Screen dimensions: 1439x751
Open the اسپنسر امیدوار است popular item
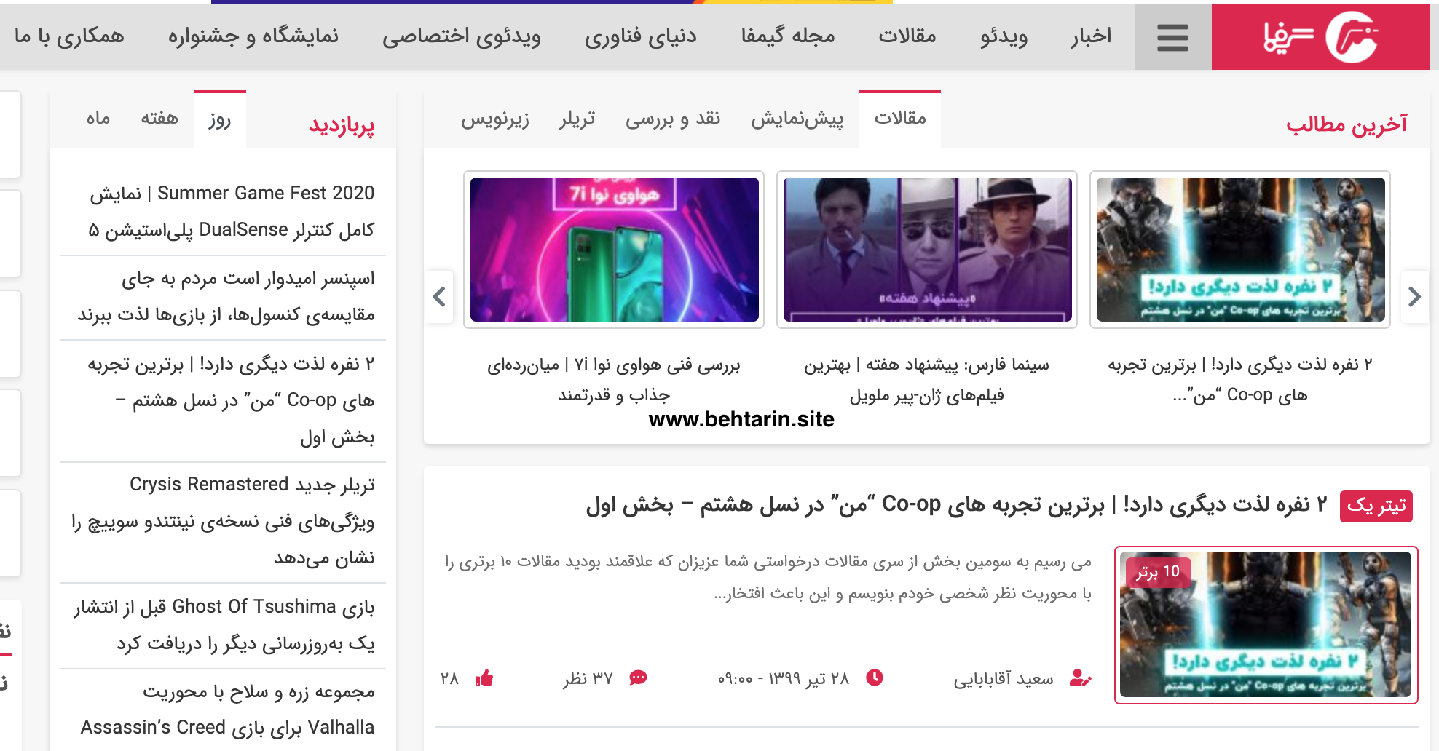[x=226, y=296]
